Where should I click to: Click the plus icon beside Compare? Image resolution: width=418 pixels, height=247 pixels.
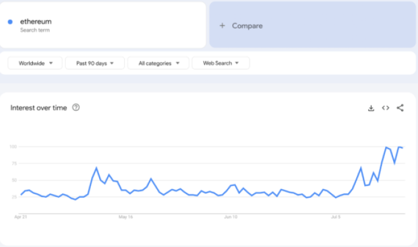point(223,25)
